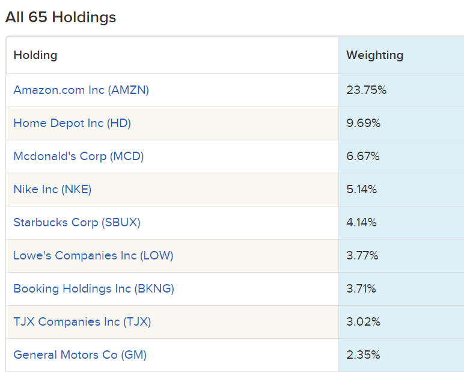Click the Holding column header
The image size is (464, 372).
point(35,55)
